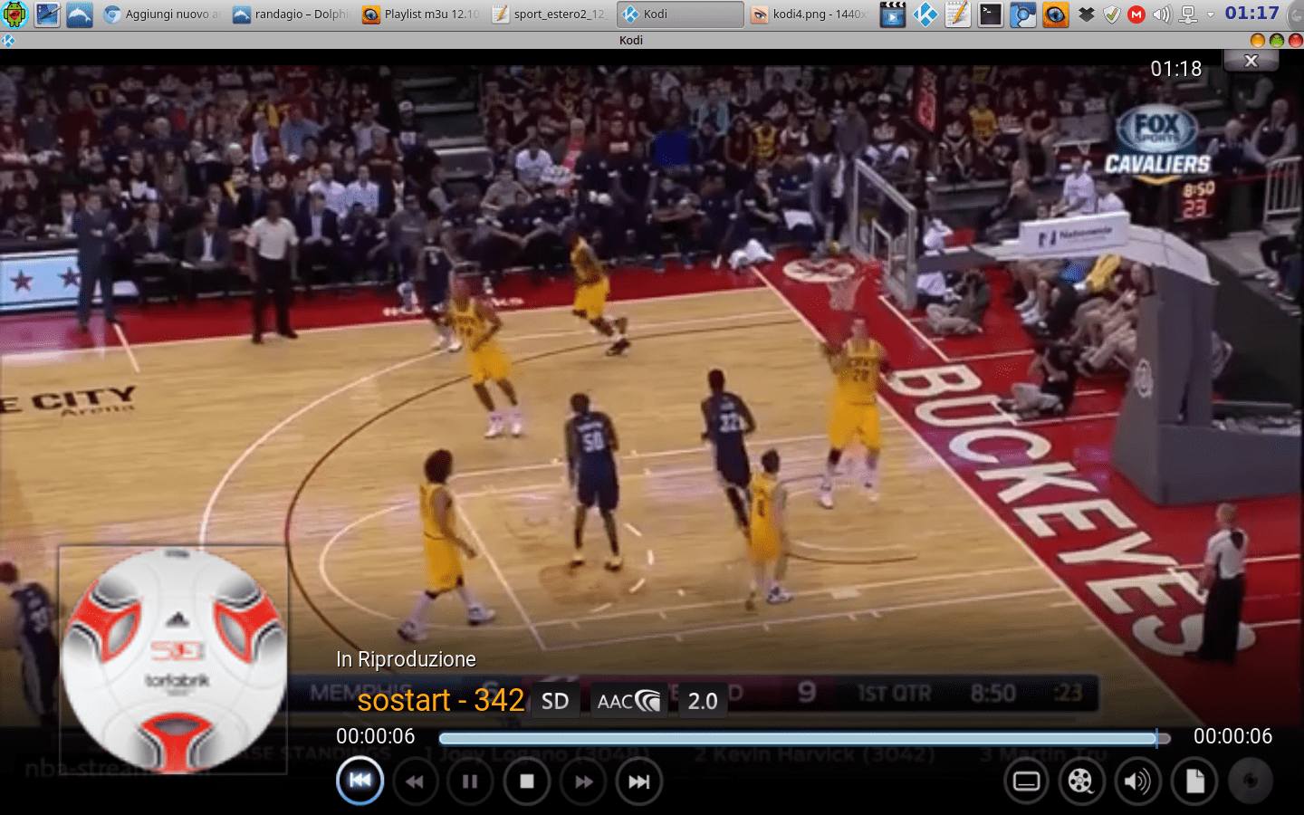Click the seek bar position marker
The width and height of the screenshot is (1304, 815).
click(1156, 738)
